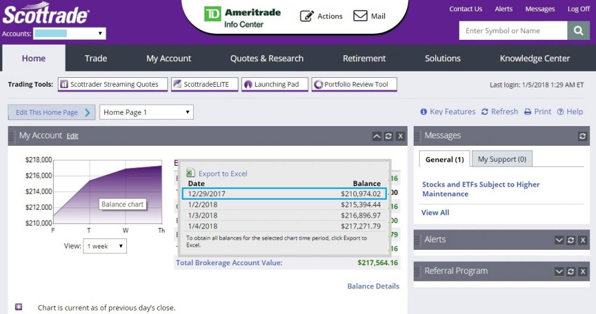Click the Actions pencil icon

click(306, 16)
